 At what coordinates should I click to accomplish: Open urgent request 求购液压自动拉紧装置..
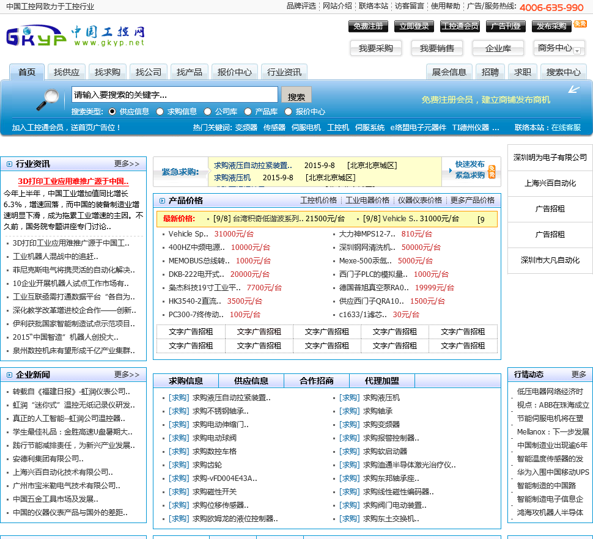[252, 165]
